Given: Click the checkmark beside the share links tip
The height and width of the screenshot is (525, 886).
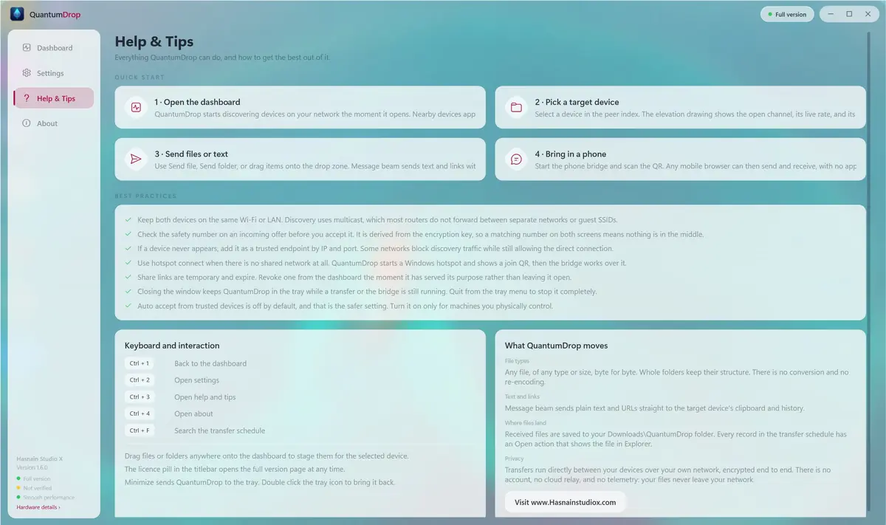Looking at the screenshot, I should tap(128, 277).
